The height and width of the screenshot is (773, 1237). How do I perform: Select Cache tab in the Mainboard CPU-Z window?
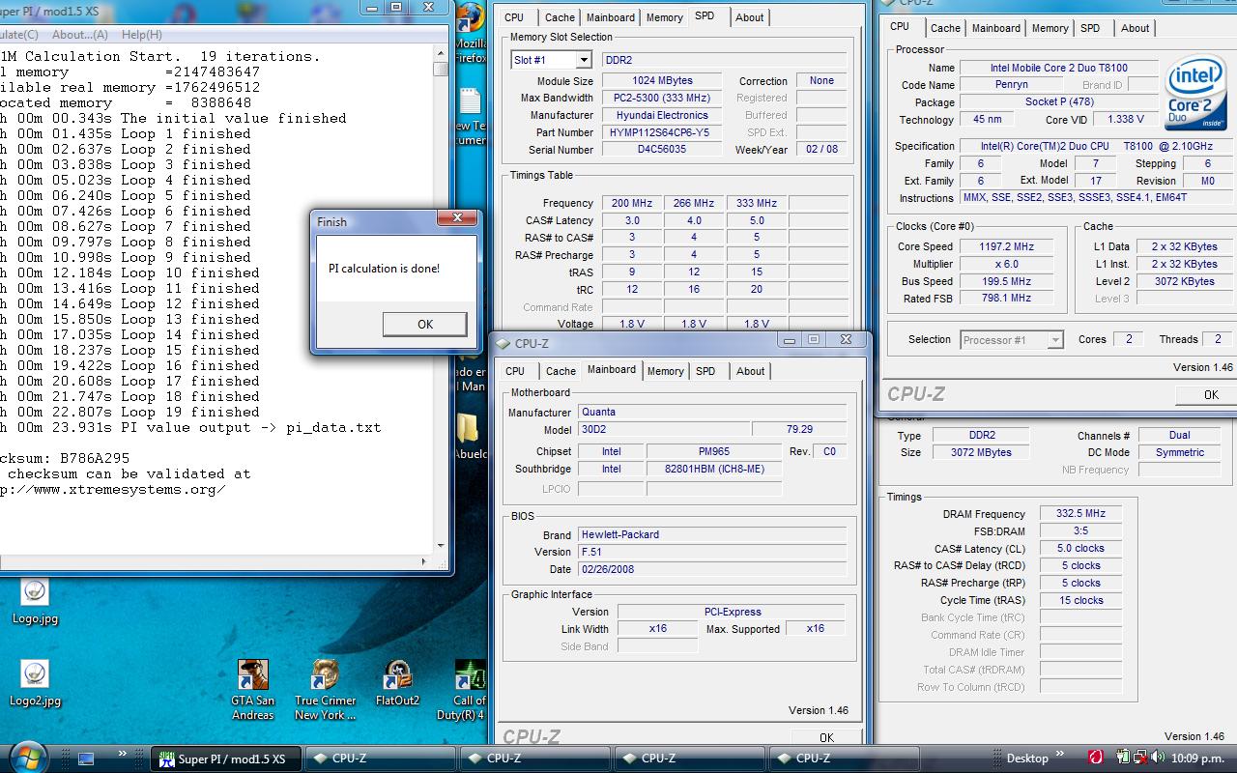(x=561, y=371)
